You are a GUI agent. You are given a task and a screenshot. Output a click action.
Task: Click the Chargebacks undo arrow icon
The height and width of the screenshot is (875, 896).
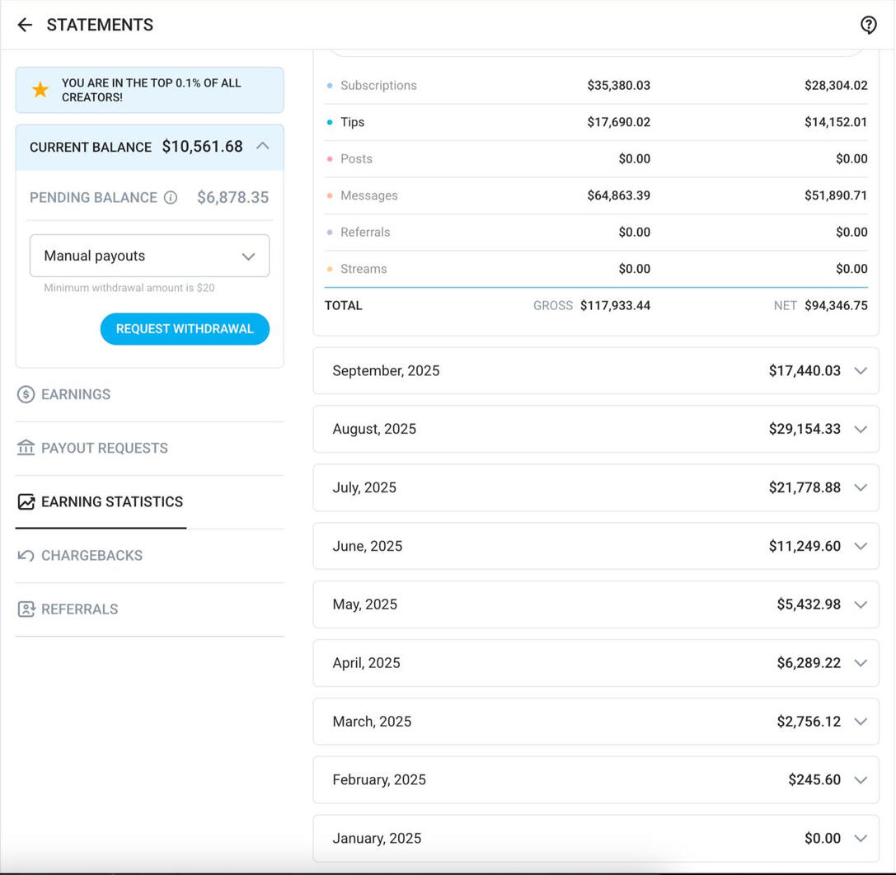[x=26, y=555]
